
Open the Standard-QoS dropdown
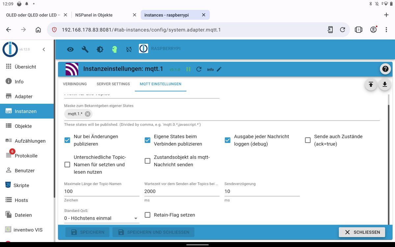pyautogui.click(x=102, y=218)
